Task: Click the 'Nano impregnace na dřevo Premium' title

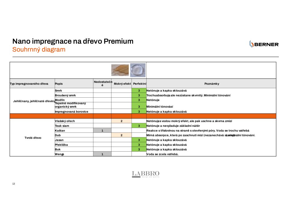Action: 73,41
